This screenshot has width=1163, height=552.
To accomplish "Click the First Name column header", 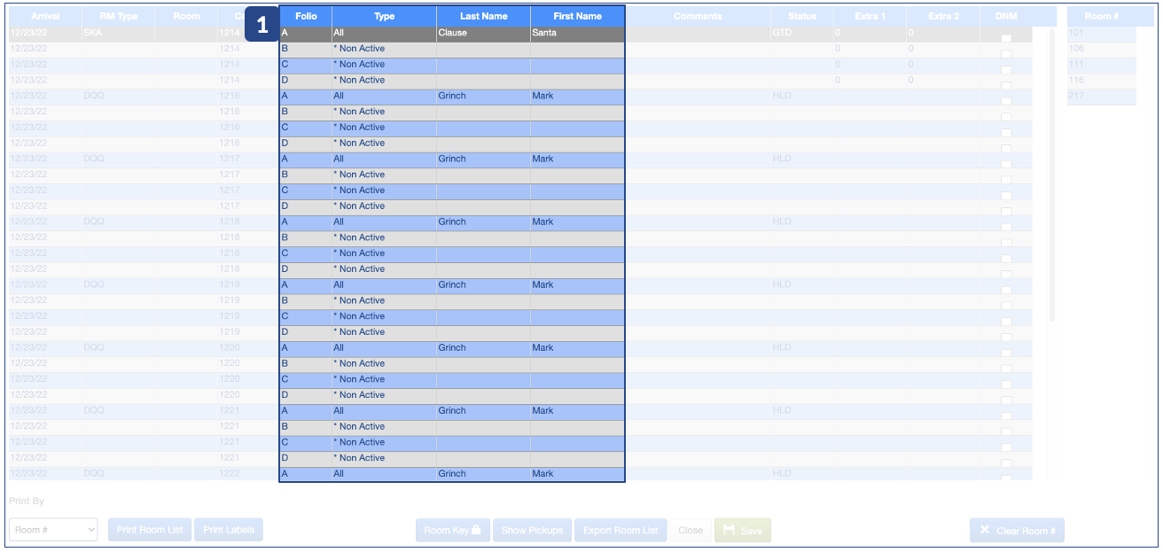I will [577, 16].
